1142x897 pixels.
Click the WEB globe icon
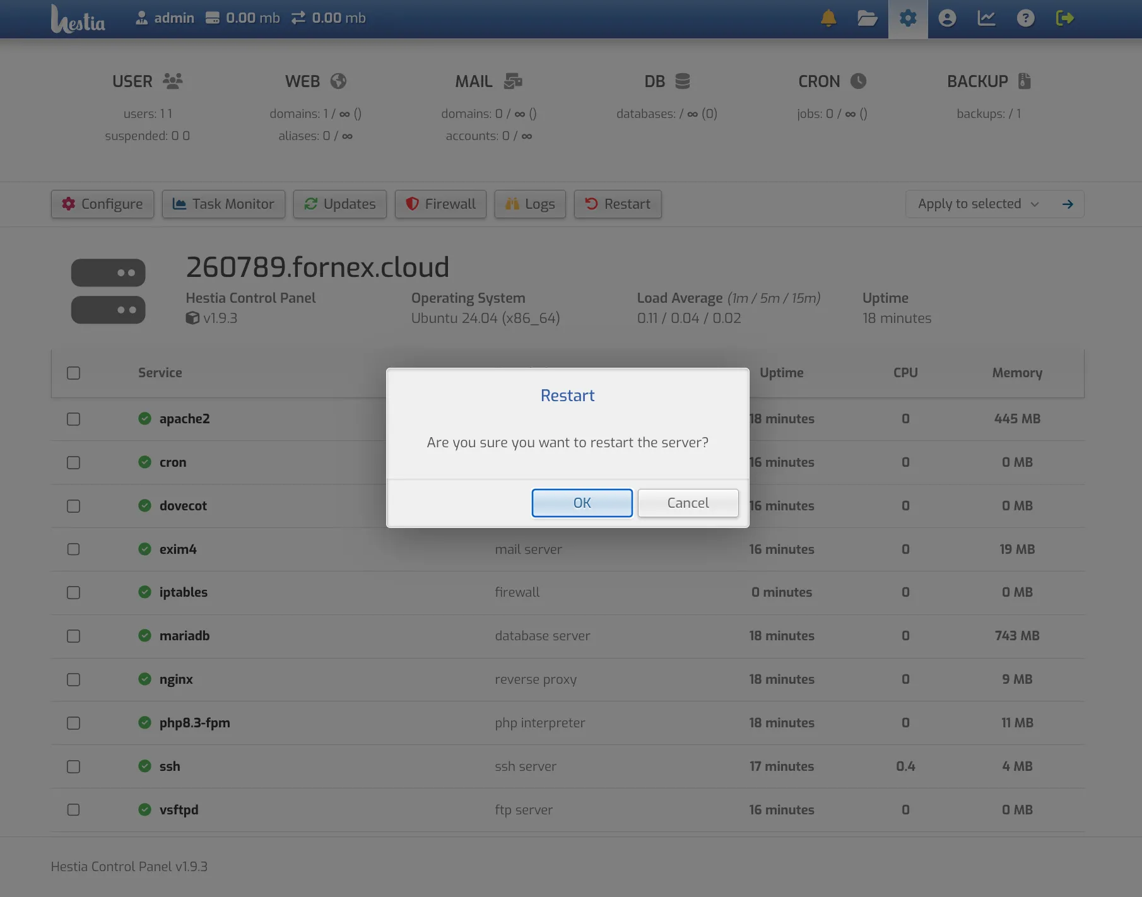tap(338, 81)
